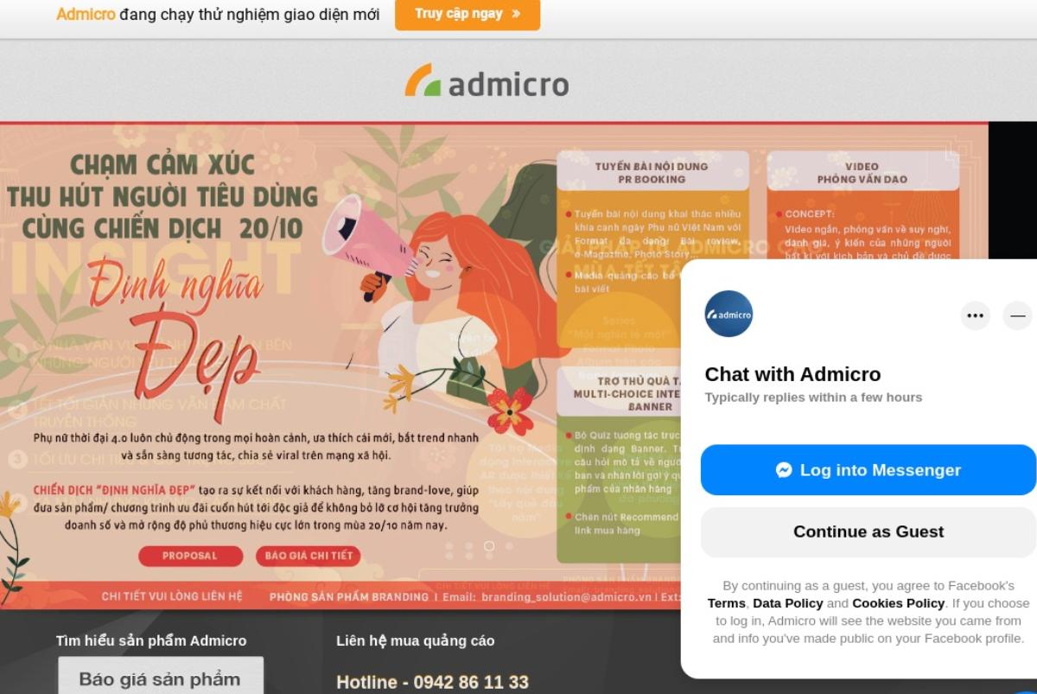
Task: Minimize the Chat with Admicro panel
Action: [1018, 315]
